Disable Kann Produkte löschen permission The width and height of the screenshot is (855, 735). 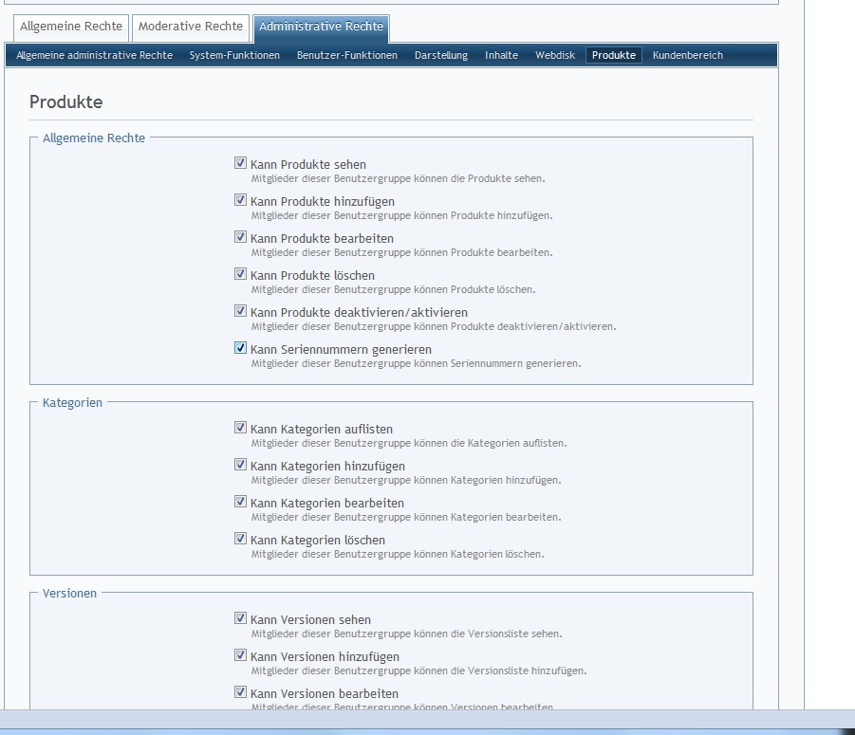241,274
